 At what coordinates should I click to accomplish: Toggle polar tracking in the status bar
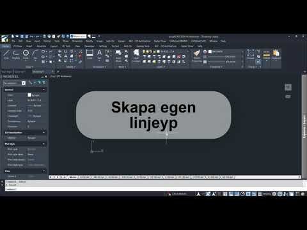pos(242,194)
